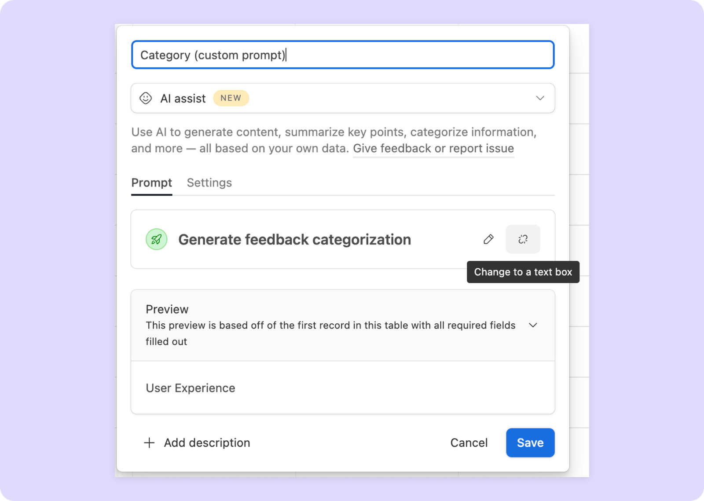This screenshot has width=704, height=501.
Task: Click the NEW badge next to AI assist
Action: tap(231, 98)
